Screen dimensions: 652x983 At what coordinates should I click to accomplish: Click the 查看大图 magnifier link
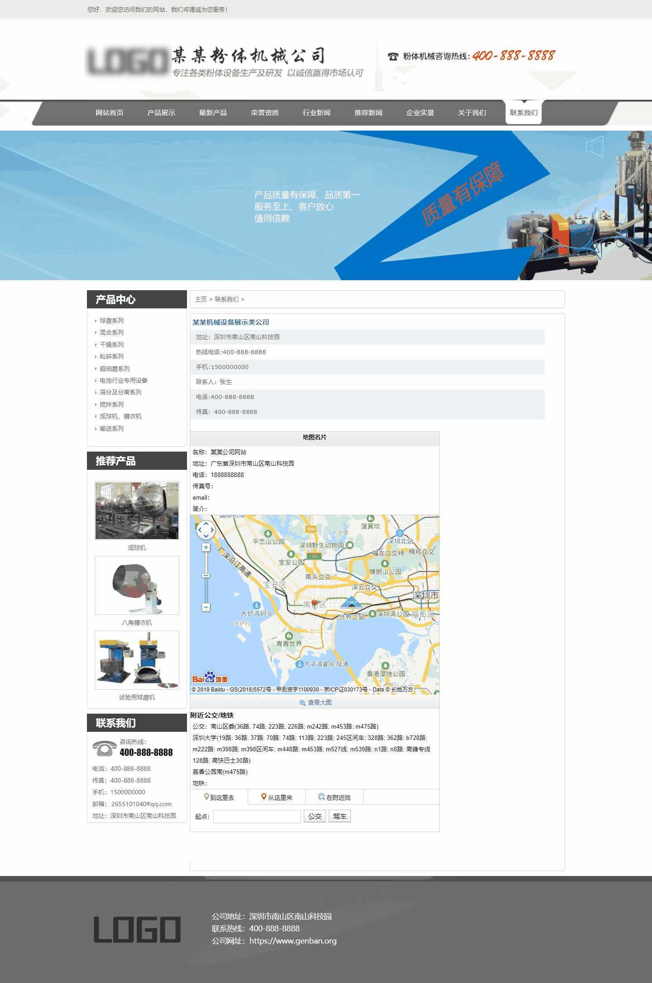(315, 702)
